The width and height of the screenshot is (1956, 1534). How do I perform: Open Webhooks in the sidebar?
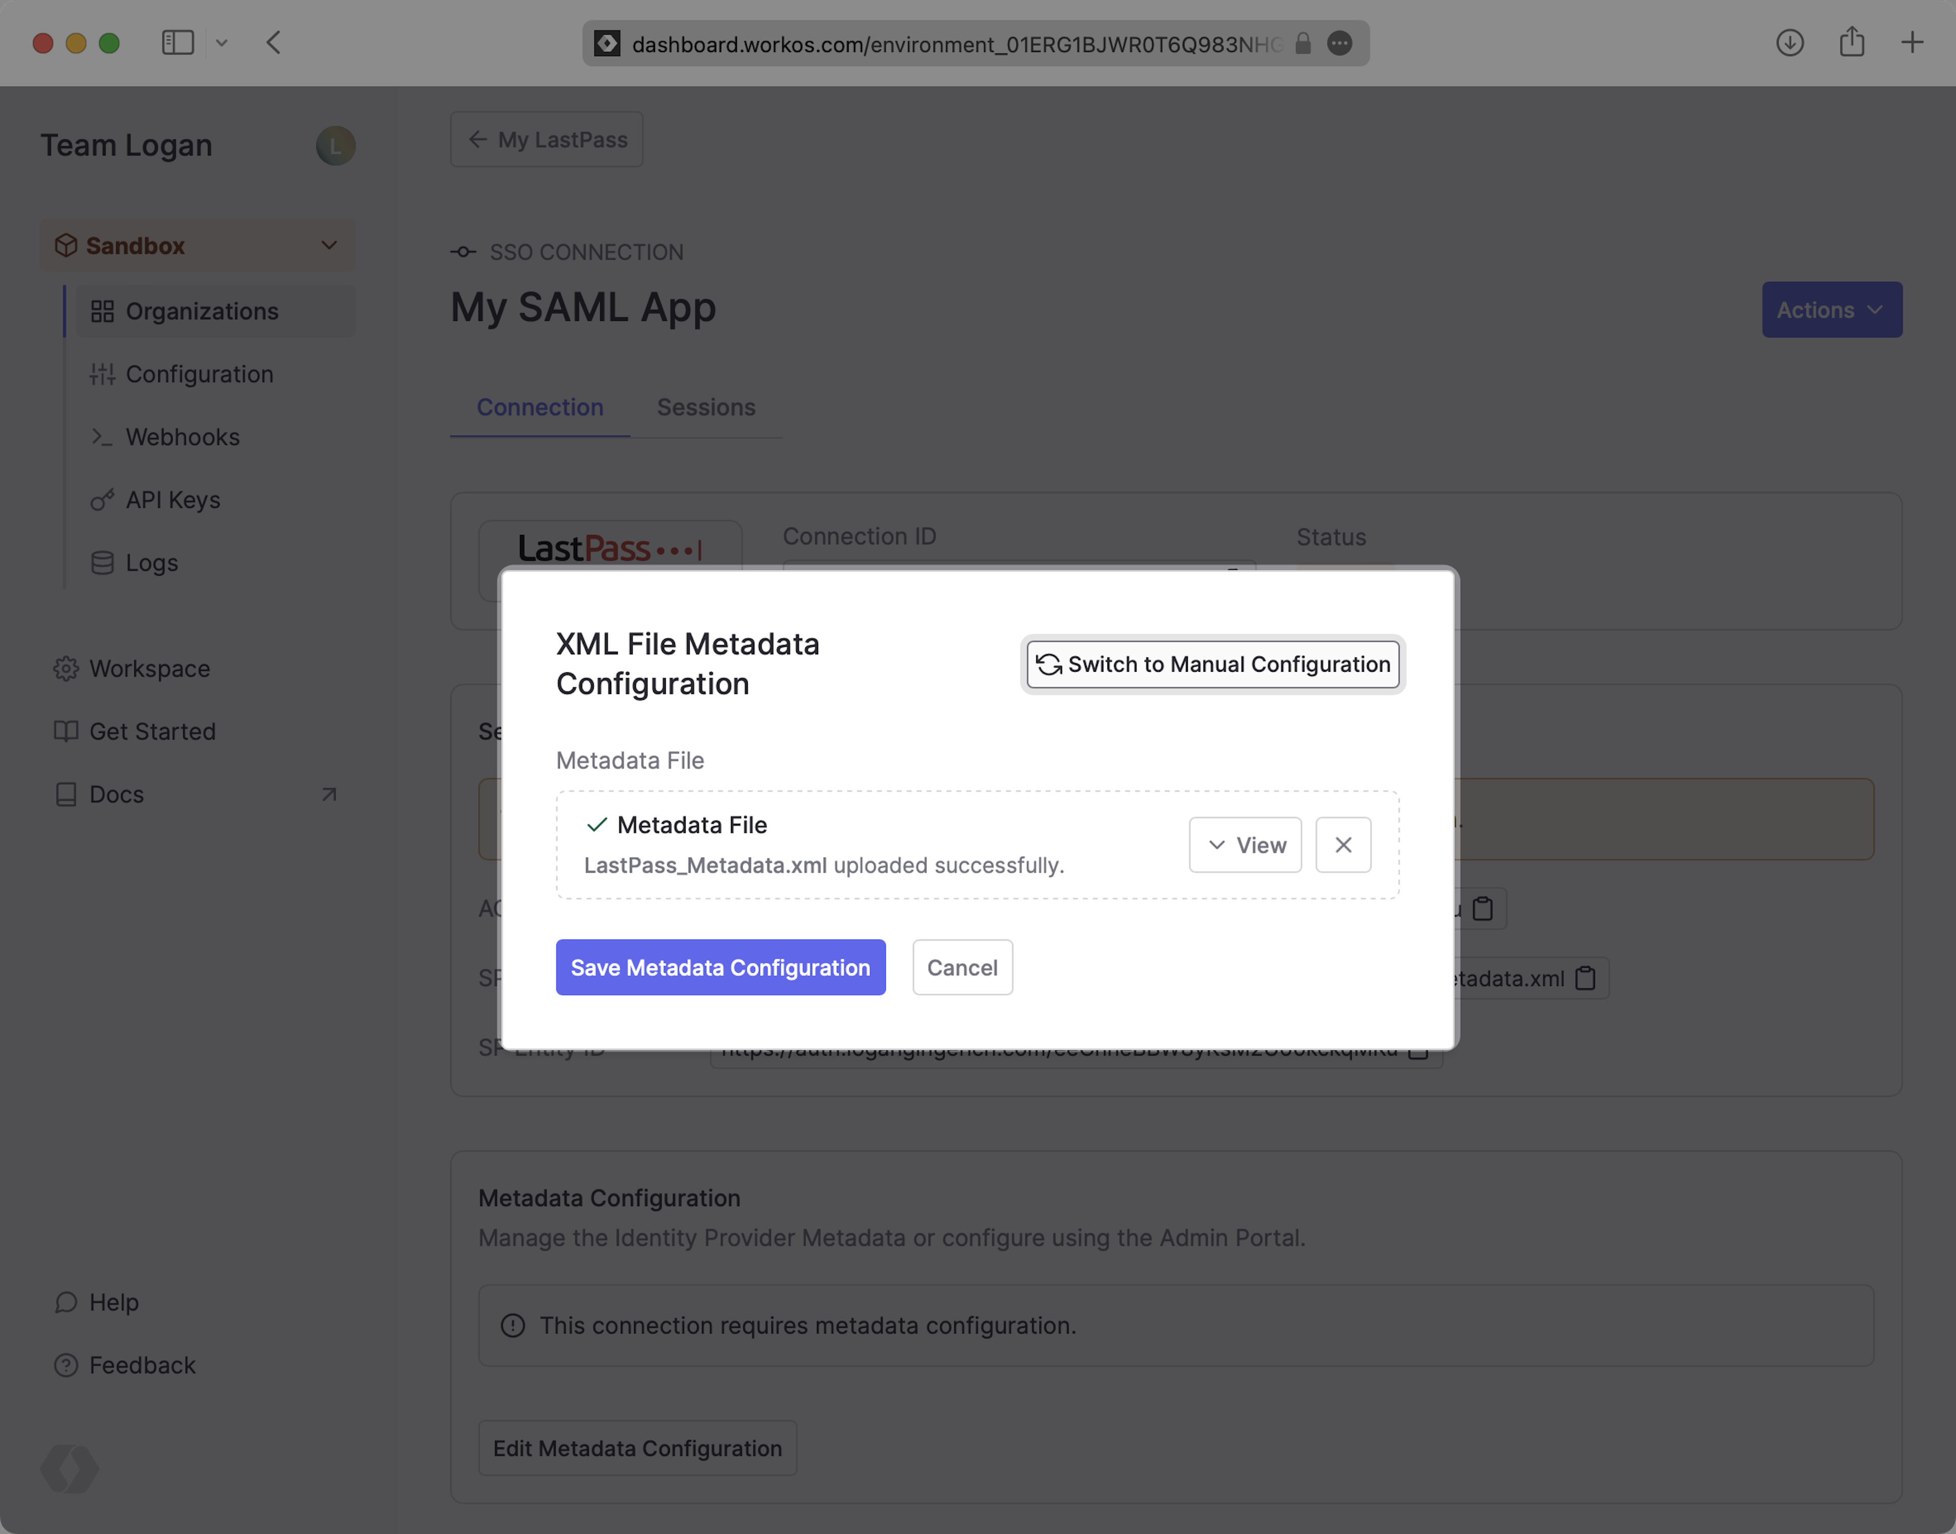pos(182,437)
